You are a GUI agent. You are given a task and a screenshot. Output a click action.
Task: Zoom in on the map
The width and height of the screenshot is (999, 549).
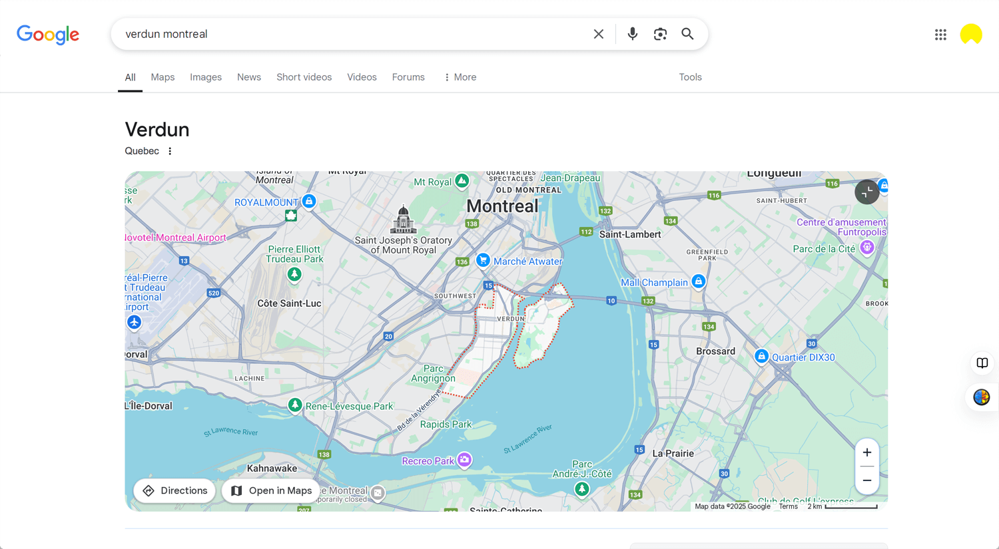[x=867, y=452]
